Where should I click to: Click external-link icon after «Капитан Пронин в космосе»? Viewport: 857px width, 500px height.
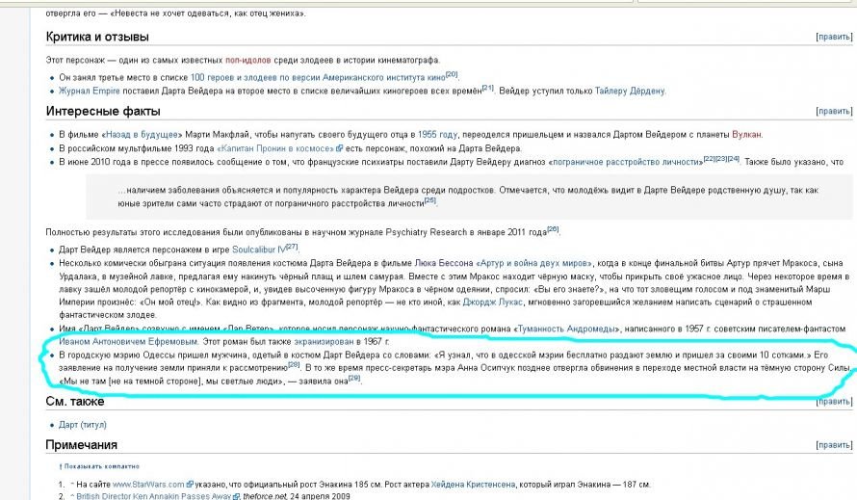pyautogui.click(x=339, y=148)
